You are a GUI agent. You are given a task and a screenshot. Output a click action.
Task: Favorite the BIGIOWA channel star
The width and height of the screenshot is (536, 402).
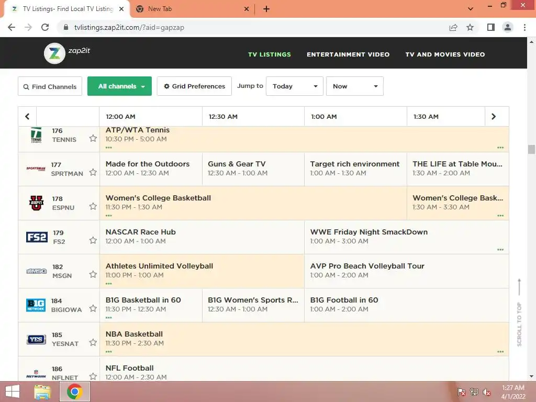(x=93, y=308)
